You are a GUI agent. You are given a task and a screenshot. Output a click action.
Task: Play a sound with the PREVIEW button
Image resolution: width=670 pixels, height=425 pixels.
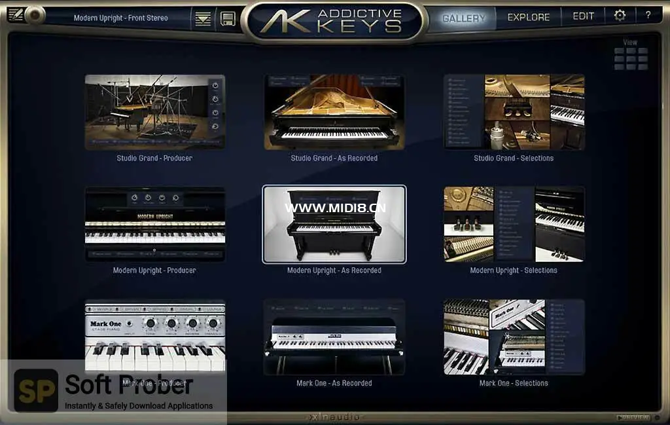click(x=633, y=417)
